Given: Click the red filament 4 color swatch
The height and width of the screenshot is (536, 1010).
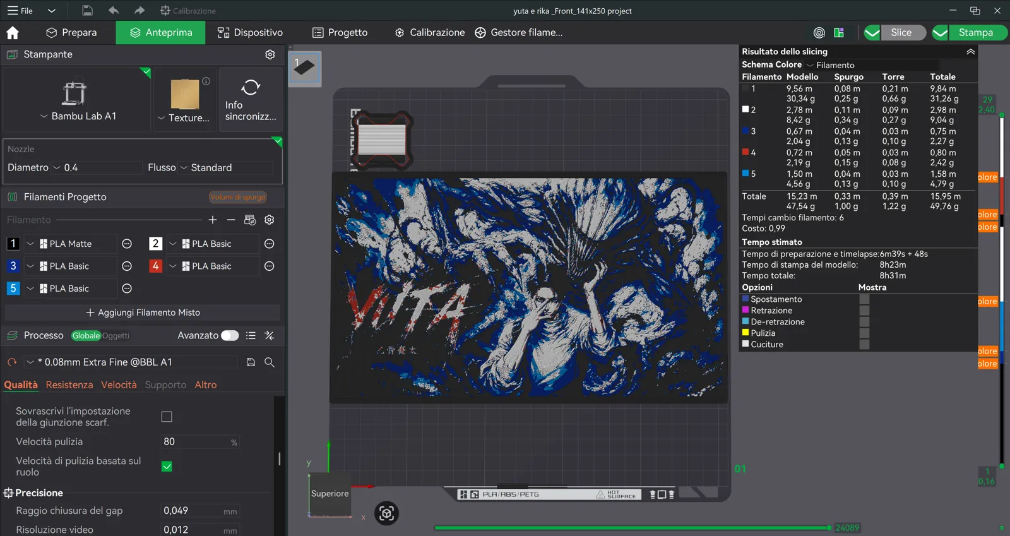Looking at the screenshot, I should pyautogui.click(x=155, y=266).
